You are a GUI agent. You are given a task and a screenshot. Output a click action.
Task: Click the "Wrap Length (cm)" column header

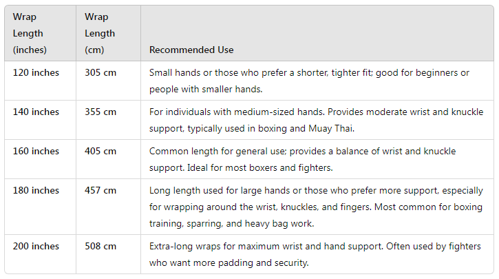tap(100, 33)
